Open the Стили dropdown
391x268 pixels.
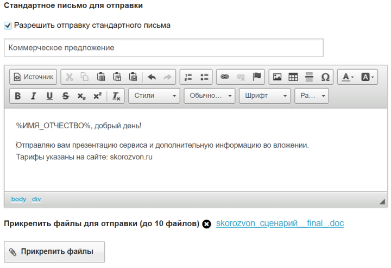(x=154, y=96)
